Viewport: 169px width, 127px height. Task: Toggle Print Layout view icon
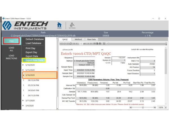click(x=95, y=43)
